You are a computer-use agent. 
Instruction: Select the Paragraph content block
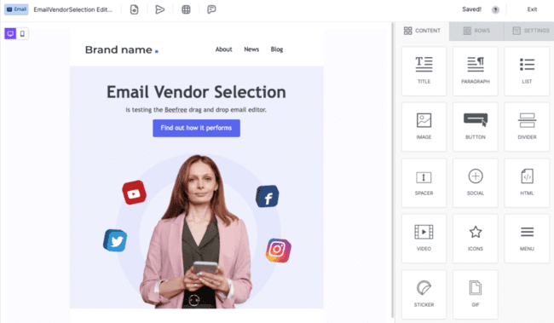point(476,71)
